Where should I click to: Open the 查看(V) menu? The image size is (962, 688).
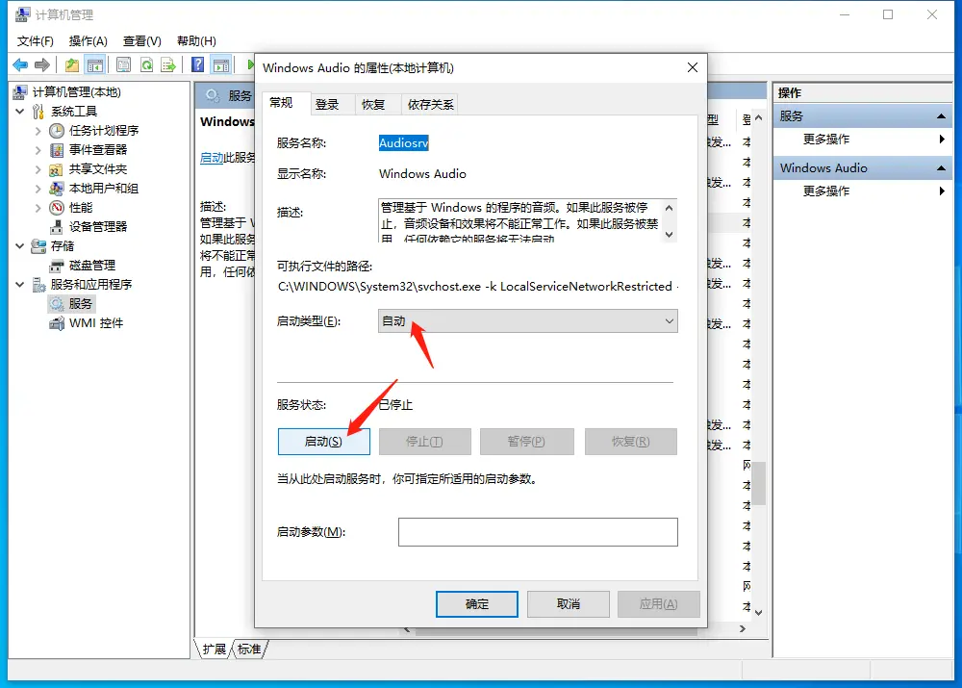point(141,41)
